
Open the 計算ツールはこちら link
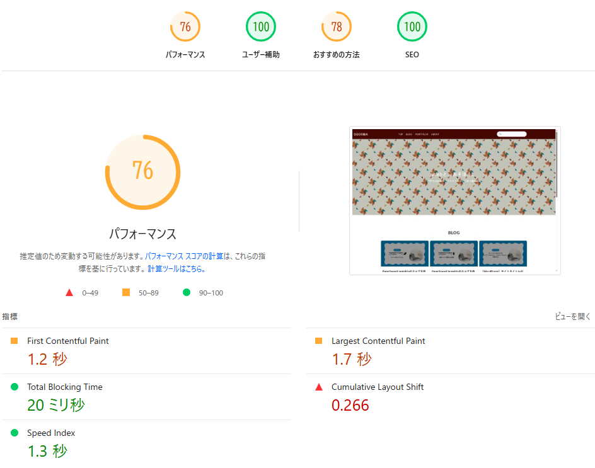coord(176,269)
